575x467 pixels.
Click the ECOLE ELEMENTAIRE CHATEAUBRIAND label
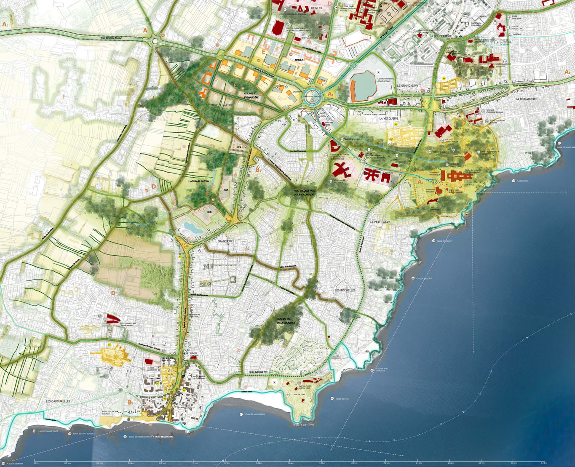(127, 324)
